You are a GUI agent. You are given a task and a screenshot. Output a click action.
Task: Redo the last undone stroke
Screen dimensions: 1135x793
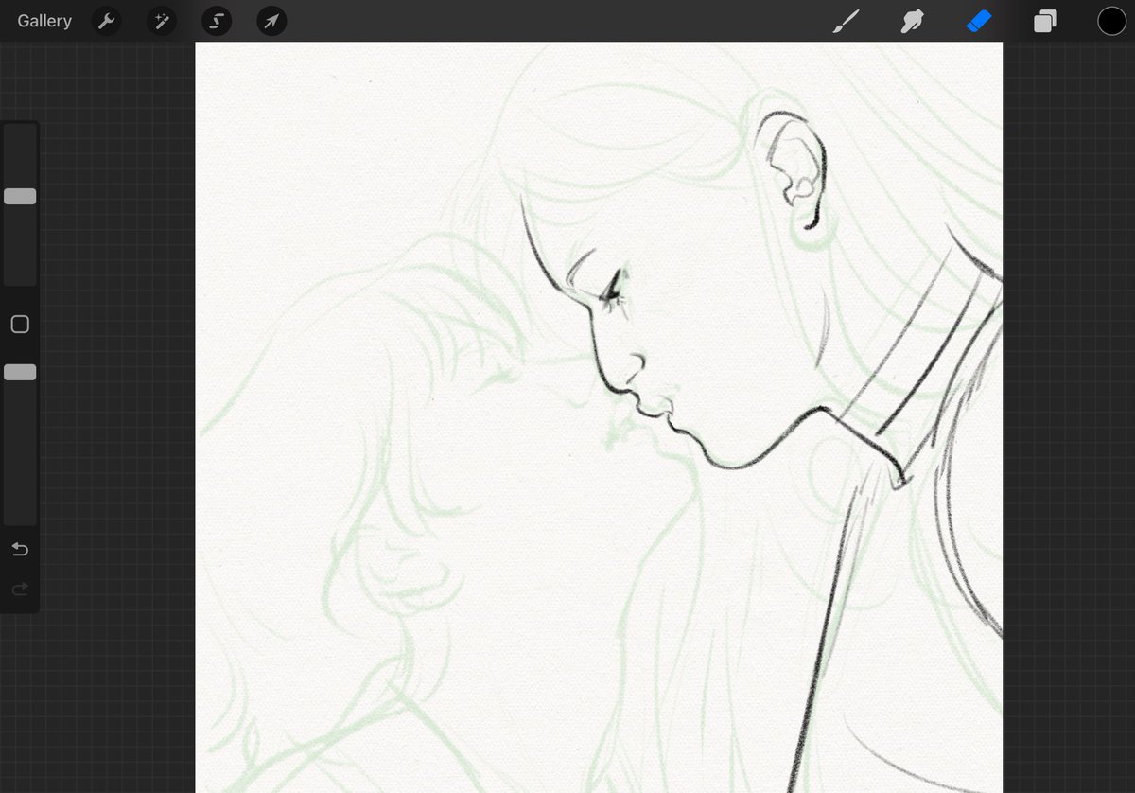[20, 590]
